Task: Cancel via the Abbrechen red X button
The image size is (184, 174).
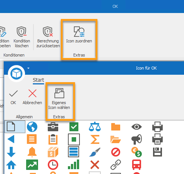Action: click(32, 97)
